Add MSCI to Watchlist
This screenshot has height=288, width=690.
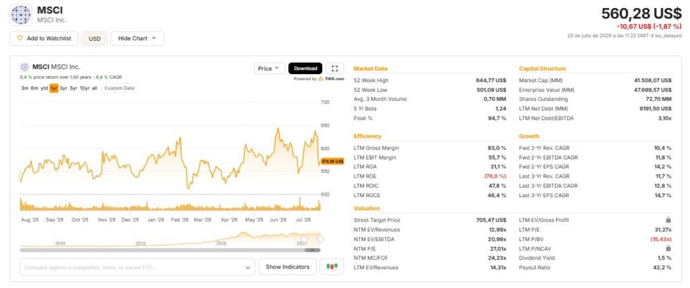tap(44, 38)
